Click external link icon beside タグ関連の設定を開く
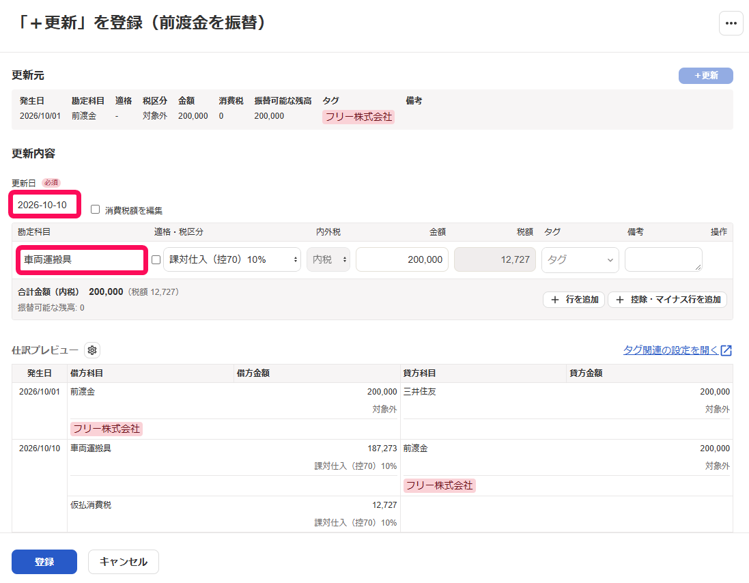Screen dimensions: 749x583 coord(726,350)
